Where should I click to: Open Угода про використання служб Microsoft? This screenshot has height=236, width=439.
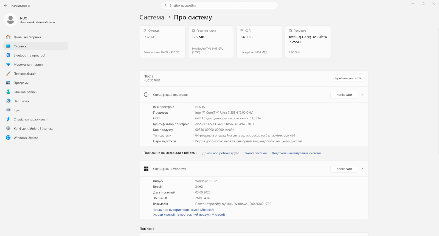183,210
